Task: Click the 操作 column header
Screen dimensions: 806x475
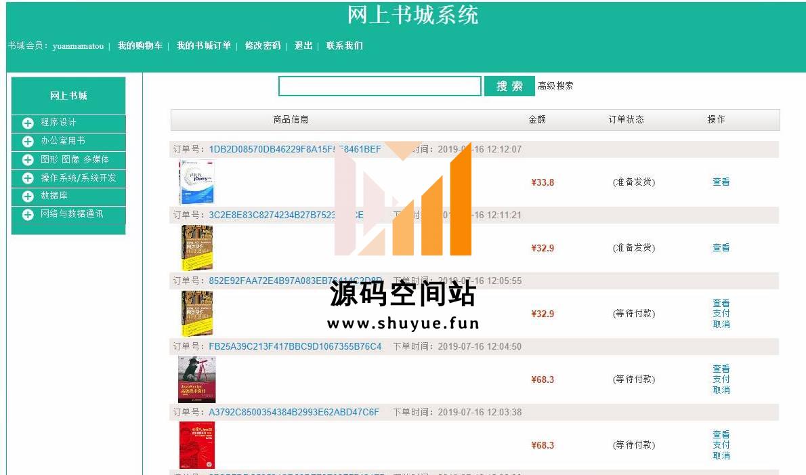Action: pyautogui.click(x=716, y=120)
